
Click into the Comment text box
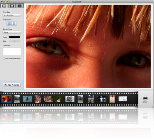tap(12, 51)
